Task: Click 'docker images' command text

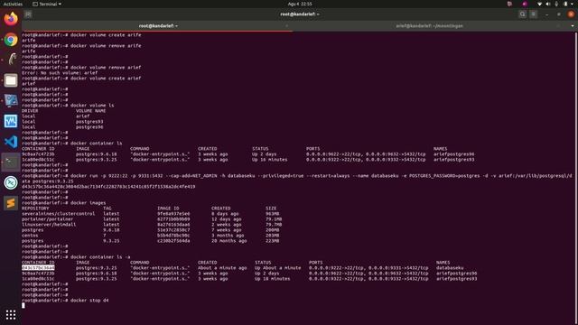Action: [x=89, y=202]
